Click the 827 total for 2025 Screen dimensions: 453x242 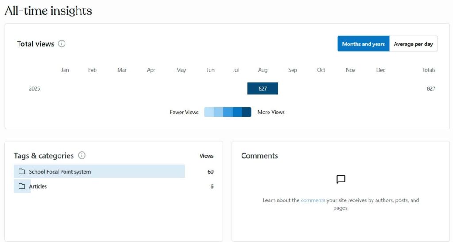[431, 88]
